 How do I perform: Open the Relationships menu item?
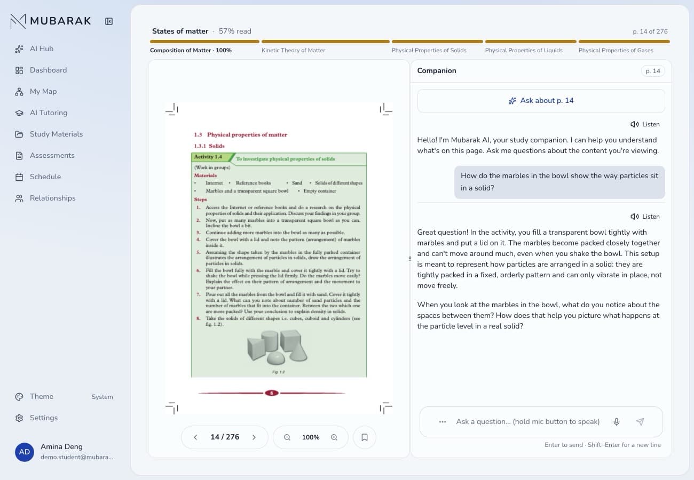tap(64, 198)
